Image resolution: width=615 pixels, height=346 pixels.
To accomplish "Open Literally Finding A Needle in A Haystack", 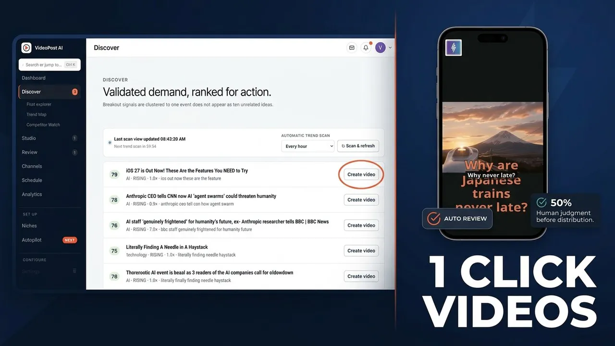I will [x=167, y=247].
